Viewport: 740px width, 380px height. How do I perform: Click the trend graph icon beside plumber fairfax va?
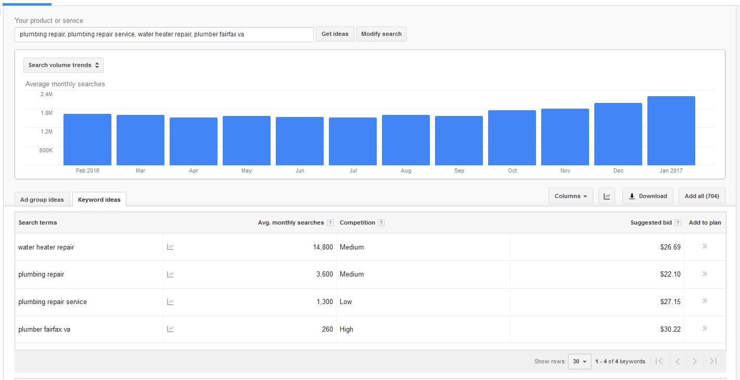pyautogui.click(x=170, y=329)
